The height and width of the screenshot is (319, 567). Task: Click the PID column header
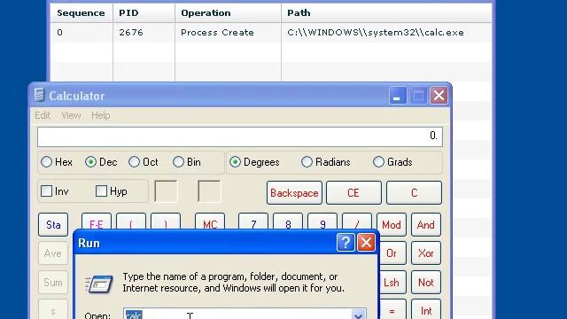point(144,13)
